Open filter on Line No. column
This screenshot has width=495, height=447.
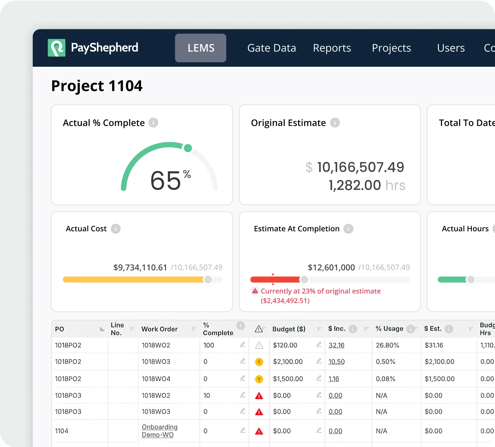(x=132, y=329)
